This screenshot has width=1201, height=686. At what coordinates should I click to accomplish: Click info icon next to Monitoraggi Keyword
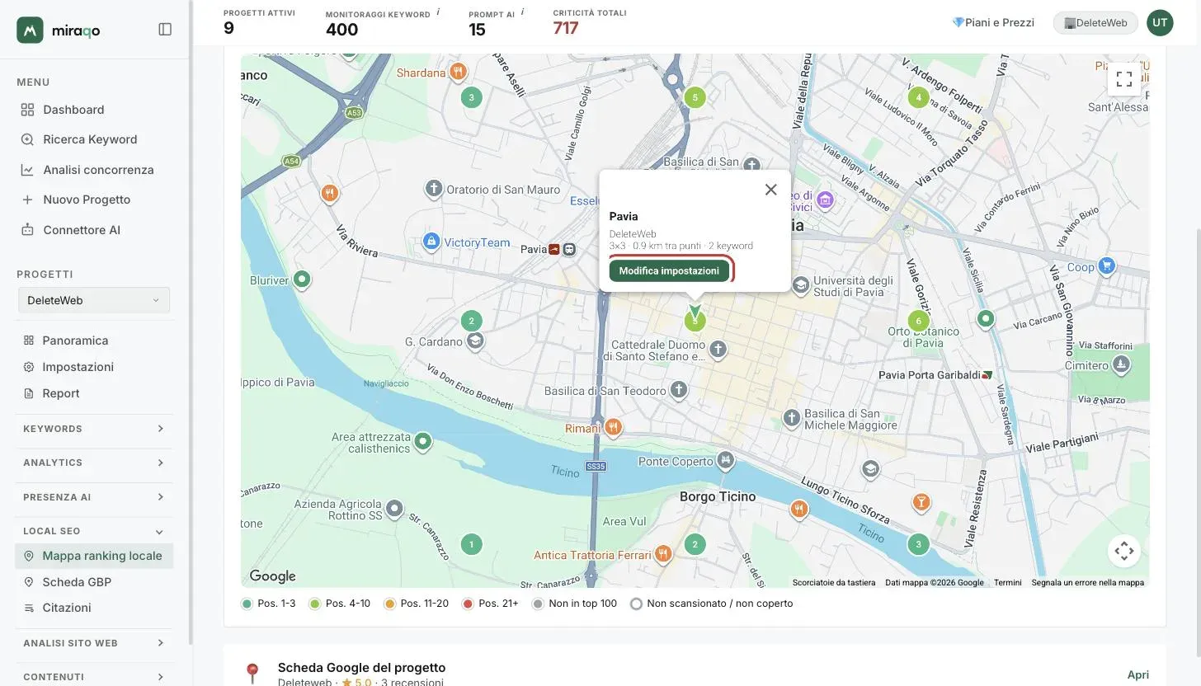(438, 12)
